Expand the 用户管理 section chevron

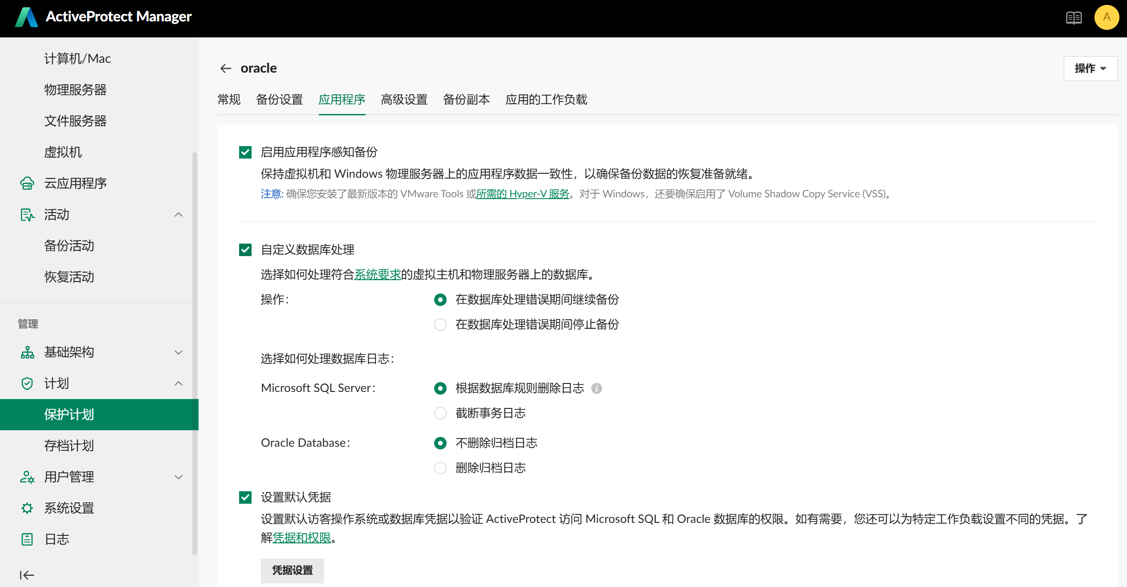click(x=179, y=477)
